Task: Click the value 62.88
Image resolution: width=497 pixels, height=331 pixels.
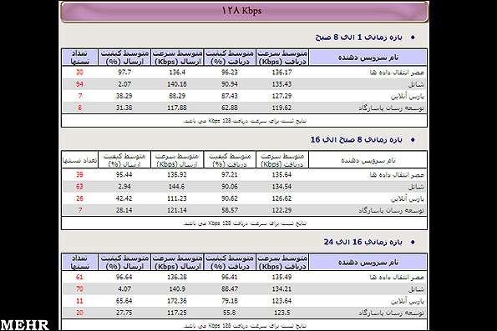Action: click(230, 108)
